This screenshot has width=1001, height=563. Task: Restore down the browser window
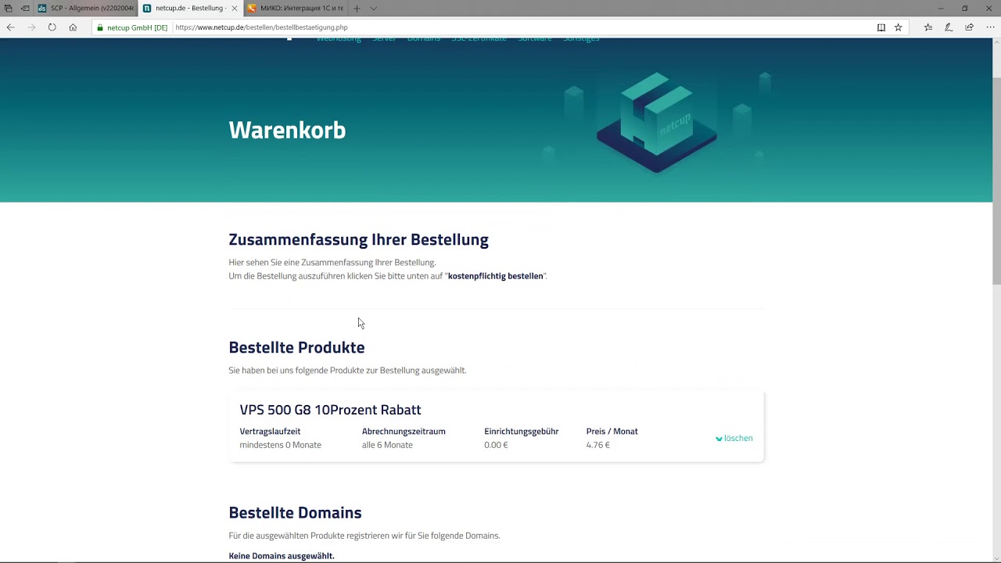pyautogui.click(x=965, y=9)
